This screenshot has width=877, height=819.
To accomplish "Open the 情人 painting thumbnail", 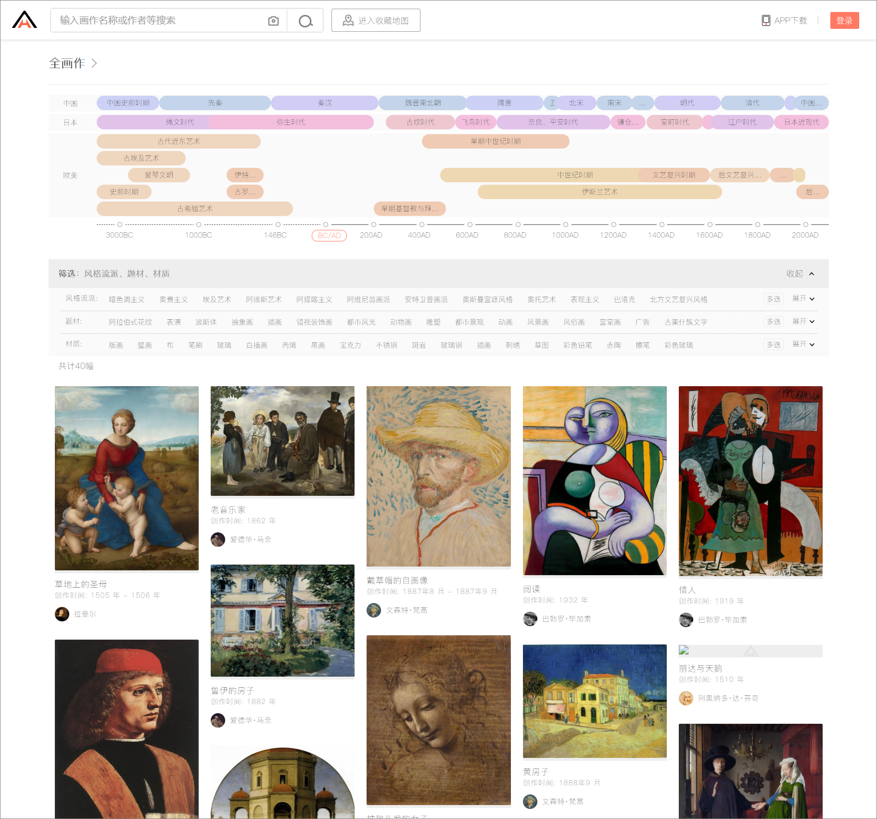I will pos(750,481).
